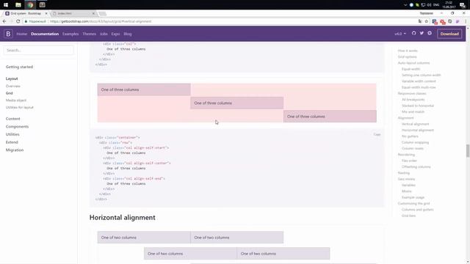Go back with the browser back arrow
470x264 pixels.
(x=4, y=21)
